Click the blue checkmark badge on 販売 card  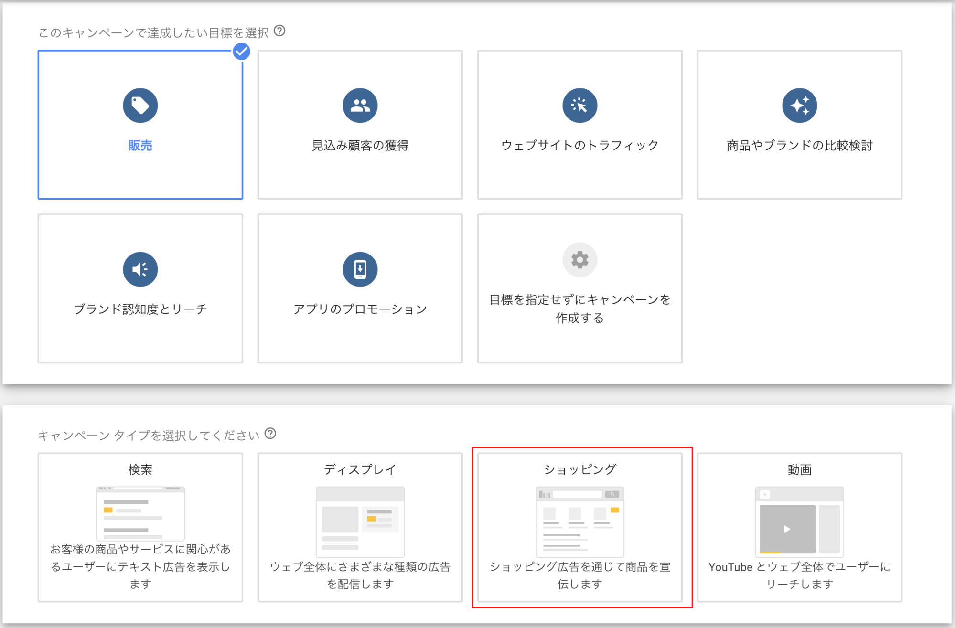coord(242,52)
